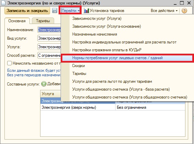Focus the Наименование input field
Screen dimensions: 194x144
coord(49,30)
